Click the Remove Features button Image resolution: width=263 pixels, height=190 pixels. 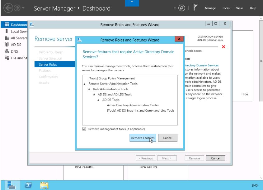142,138
